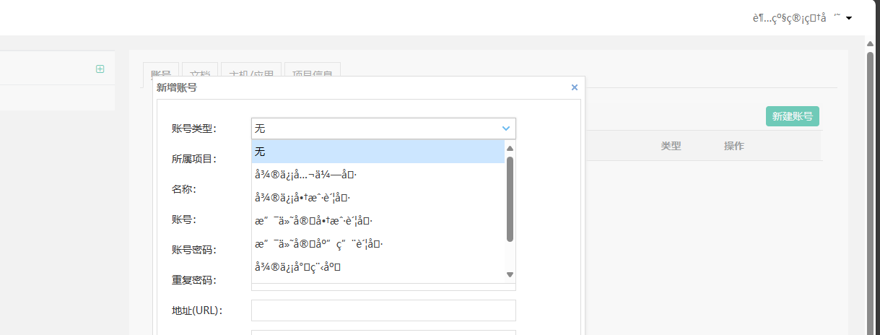Click the dropdown list scroll-down arrow
This screenshot has height=335, width=880.
(x=510, y=274)
